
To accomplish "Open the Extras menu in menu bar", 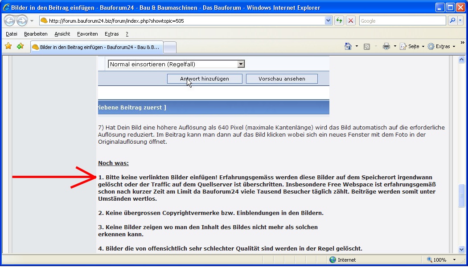I will pyautogui.click(x=111, y=34).
